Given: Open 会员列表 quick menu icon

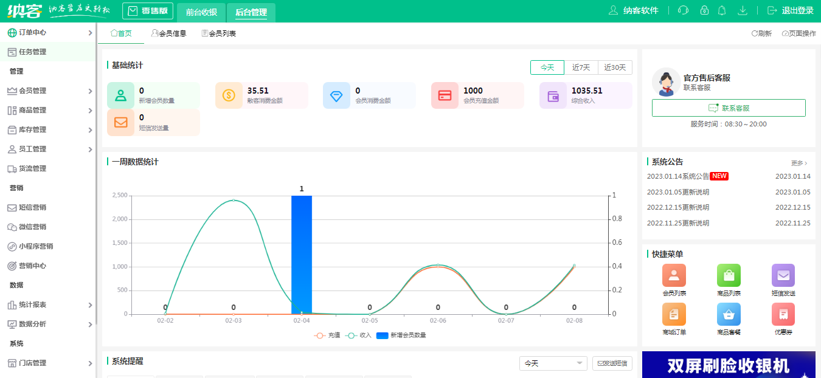Looking at the screenshot, I should tap(674, 275).
